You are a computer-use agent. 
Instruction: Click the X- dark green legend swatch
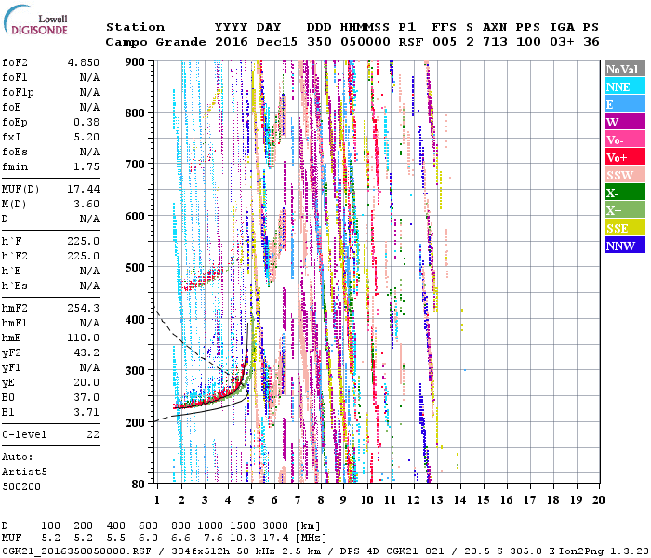(x=625, y=193)
